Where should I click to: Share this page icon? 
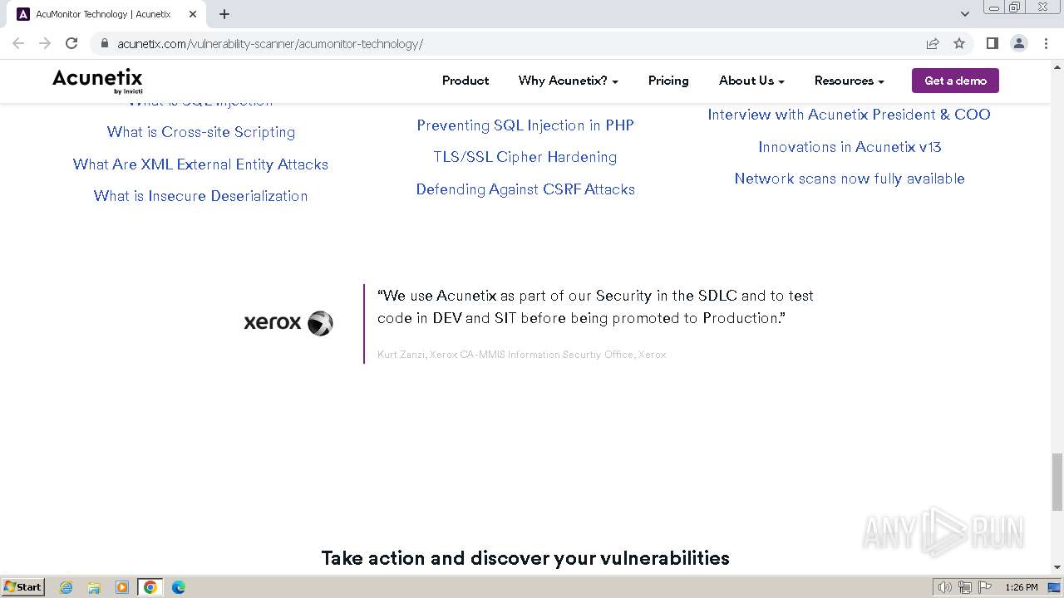(933, 43)
